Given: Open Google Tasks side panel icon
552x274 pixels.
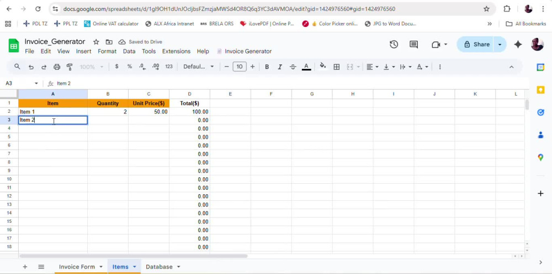Looking at the screenshot, I should pyautogui.click(x=540, y=112).
